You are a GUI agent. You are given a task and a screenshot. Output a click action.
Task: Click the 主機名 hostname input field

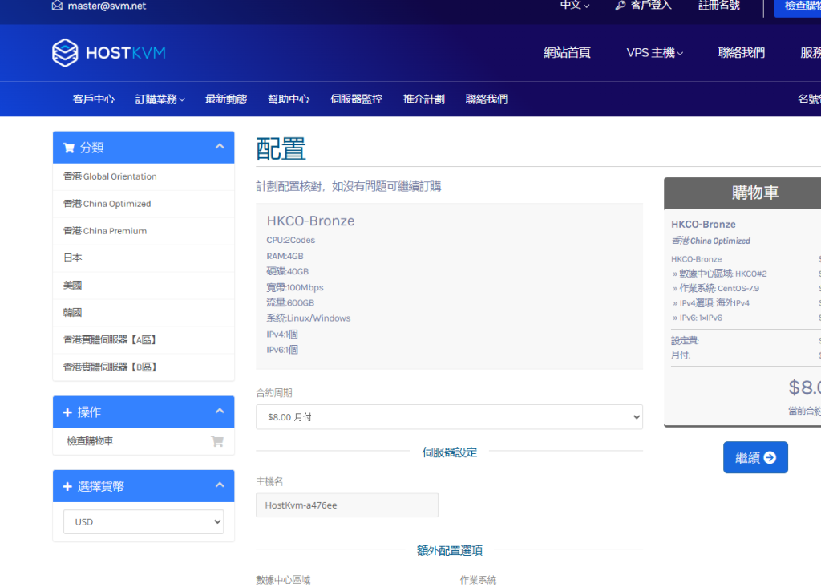347,505
